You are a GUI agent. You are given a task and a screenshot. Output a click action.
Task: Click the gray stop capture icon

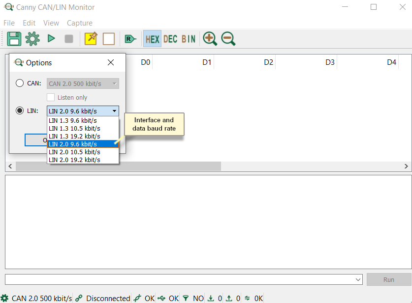coord(69,39)
